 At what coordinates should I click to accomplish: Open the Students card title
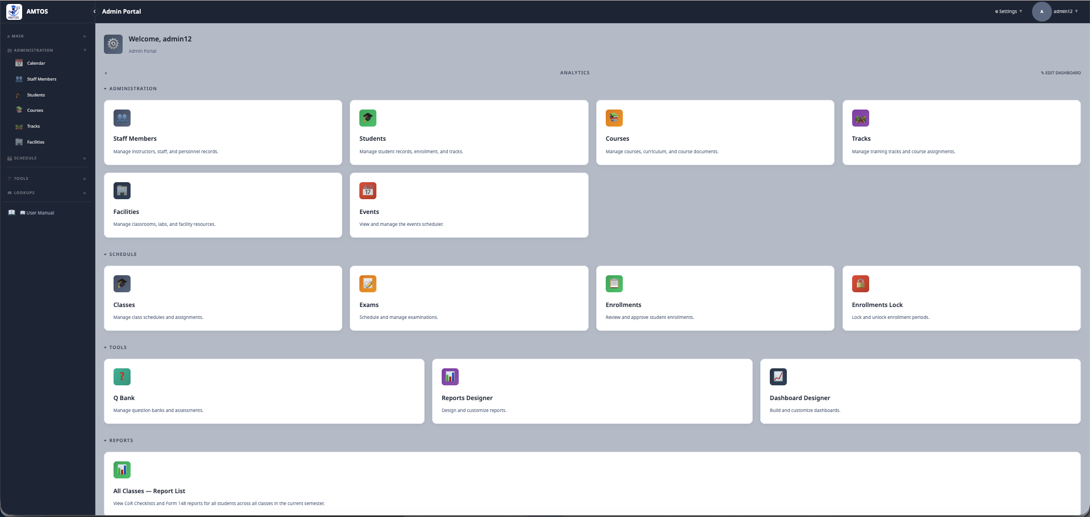click(372, 138)
